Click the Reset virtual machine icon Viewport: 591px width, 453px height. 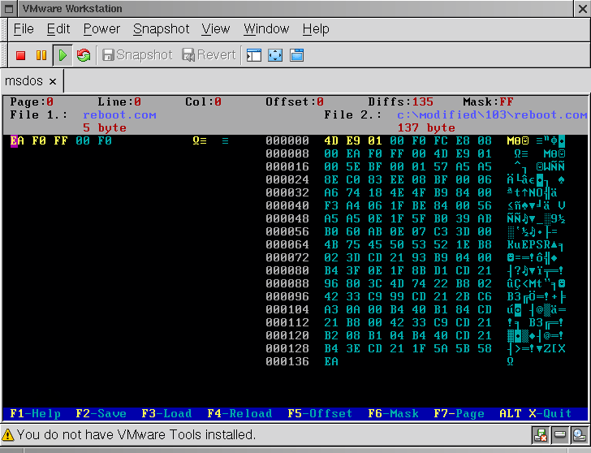84,55
